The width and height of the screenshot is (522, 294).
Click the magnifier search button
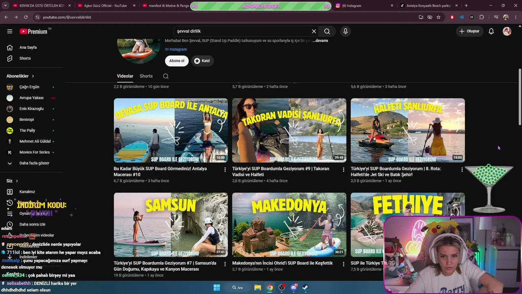[x=327, y=31]
